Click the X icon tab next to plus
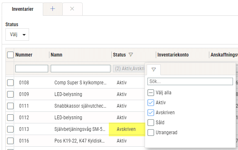Viewport: 238px width, 150px height. tap(72, 9)
